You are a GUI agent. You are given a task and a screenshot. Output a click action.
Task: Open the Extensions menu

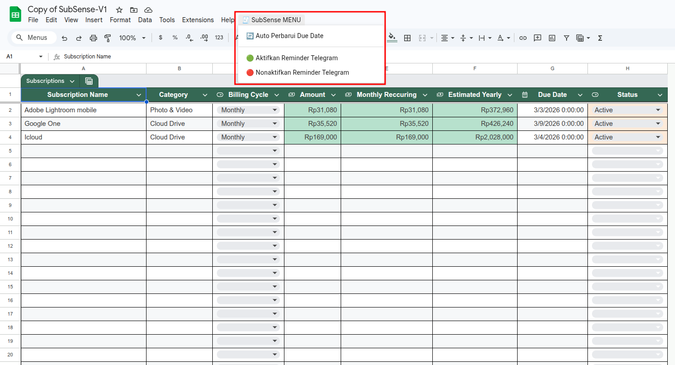pos(198,20)
